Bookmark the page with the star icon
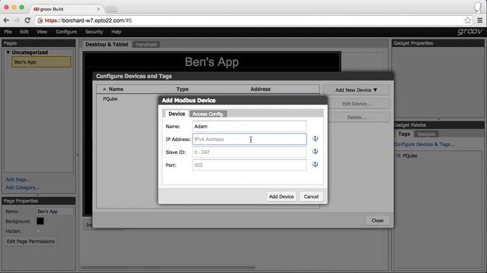This screenshot has height=273, width=487. [x=468, y=20]
